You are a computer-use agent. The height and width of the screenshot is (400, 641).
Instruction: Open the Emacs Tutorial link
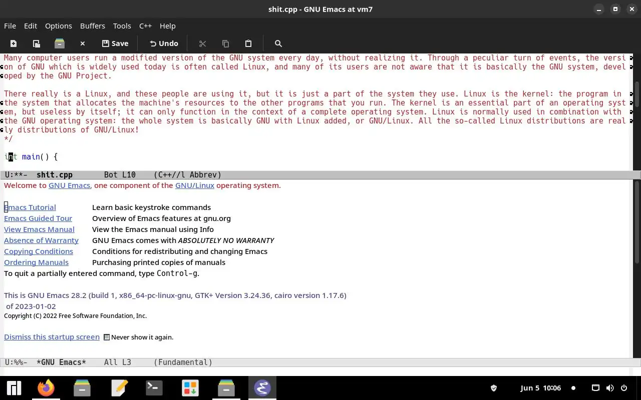(x=30, y=207)
